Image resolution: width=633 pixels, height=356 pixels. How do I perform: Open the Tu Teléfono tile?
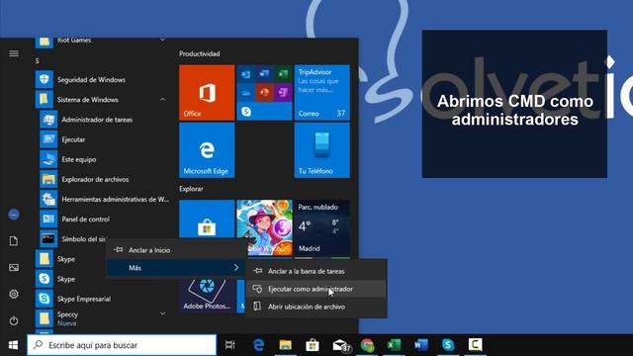coord(322,150)
